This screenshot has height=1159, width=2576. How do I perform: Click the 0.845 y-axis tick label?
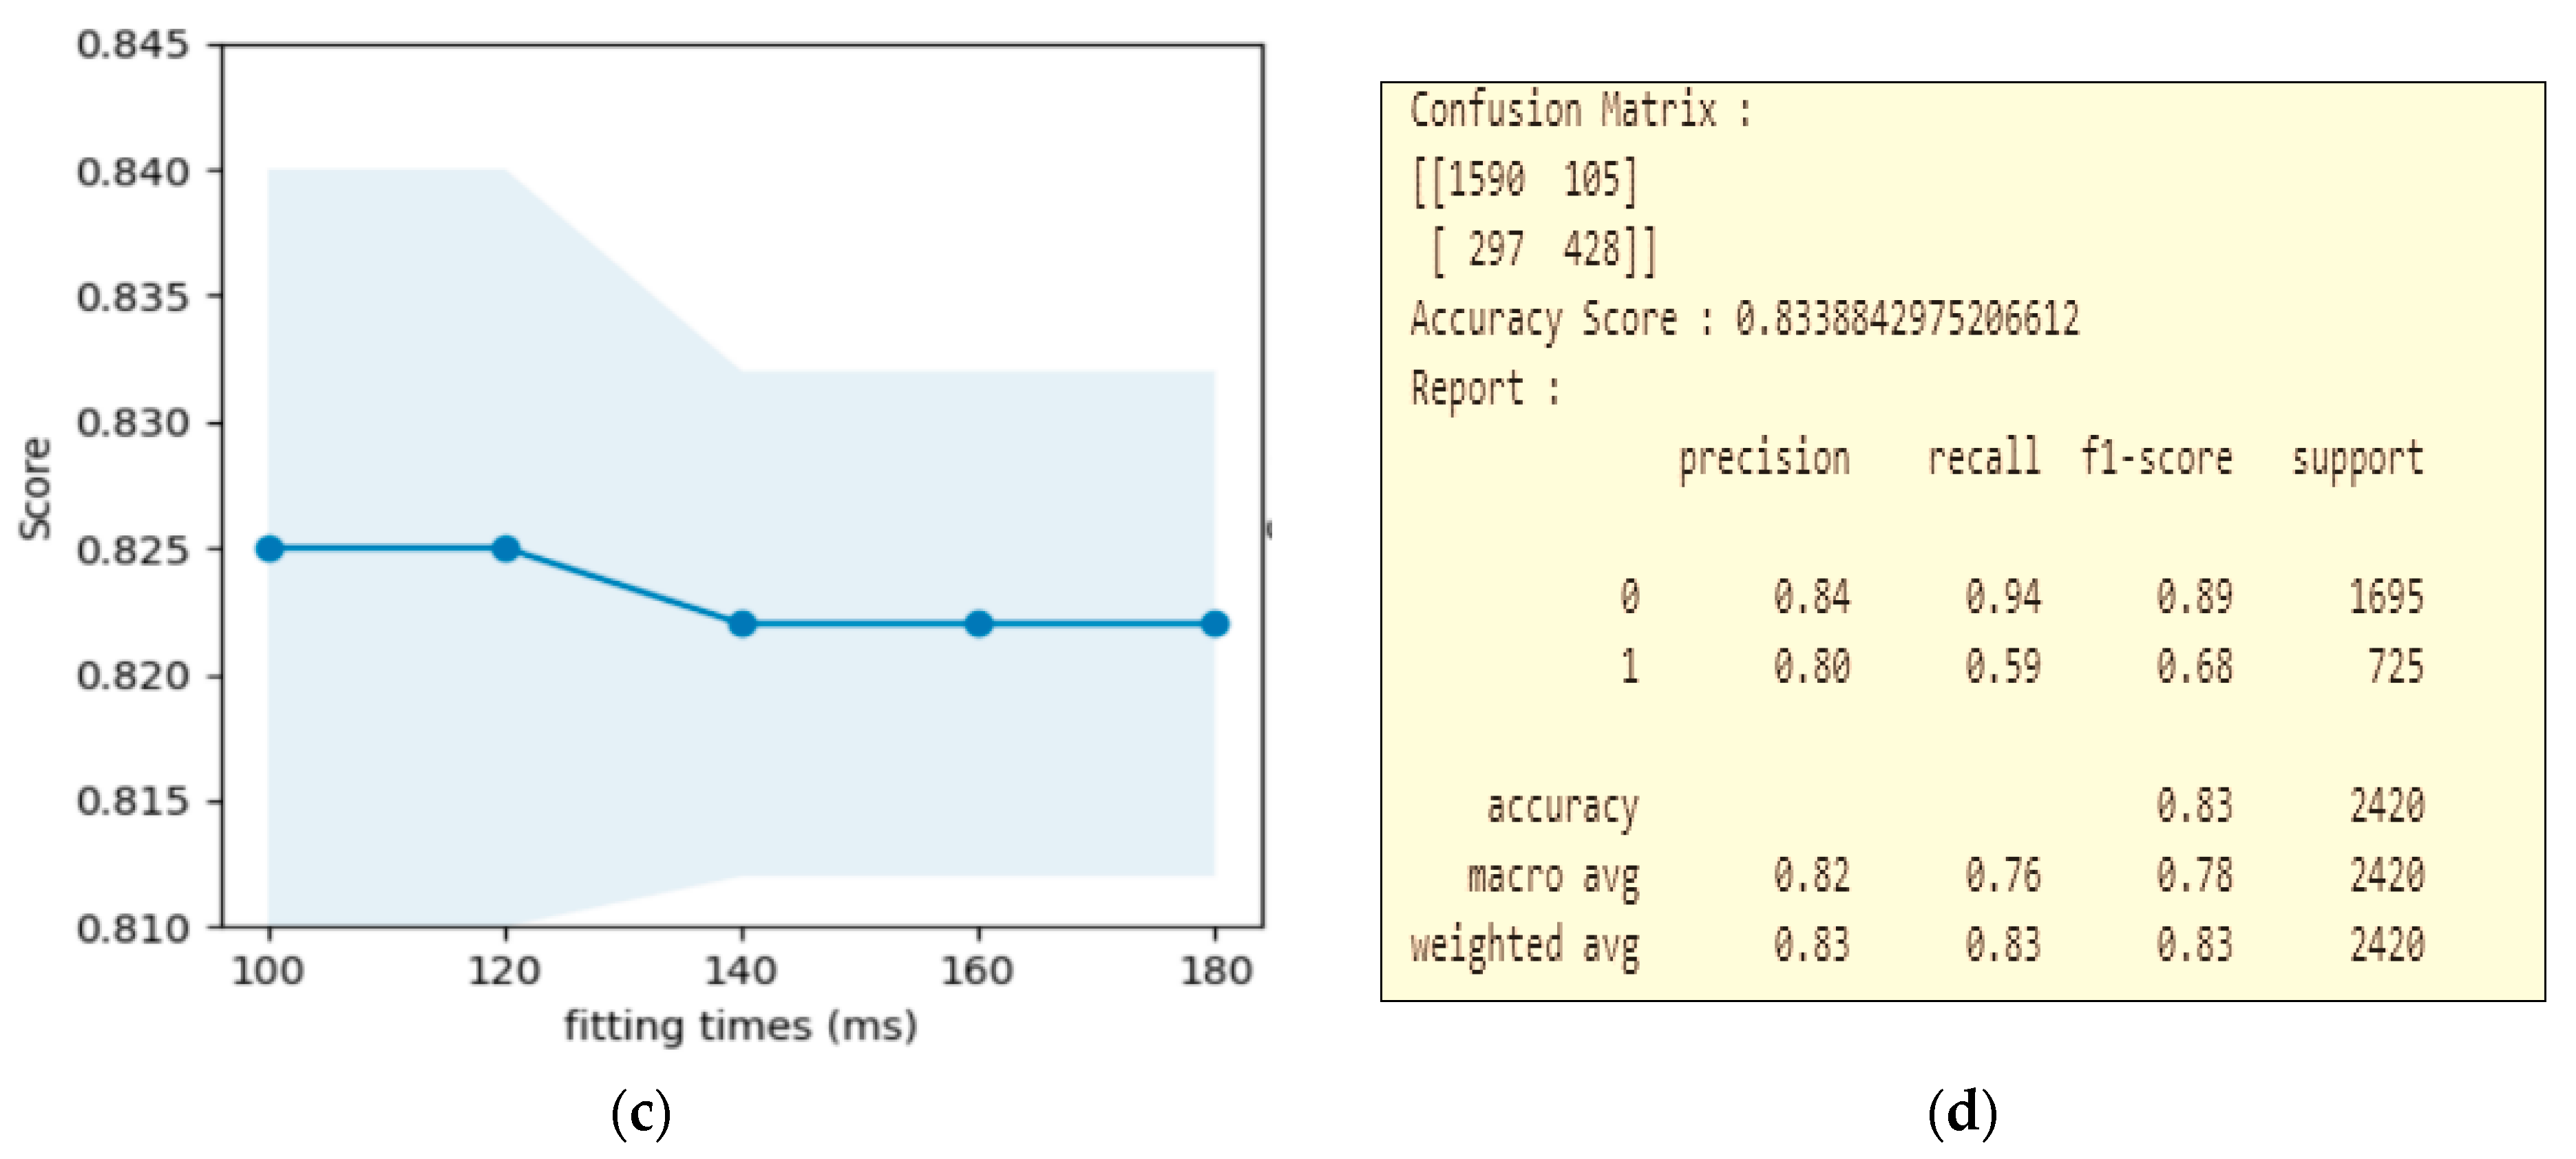[133, 45]
